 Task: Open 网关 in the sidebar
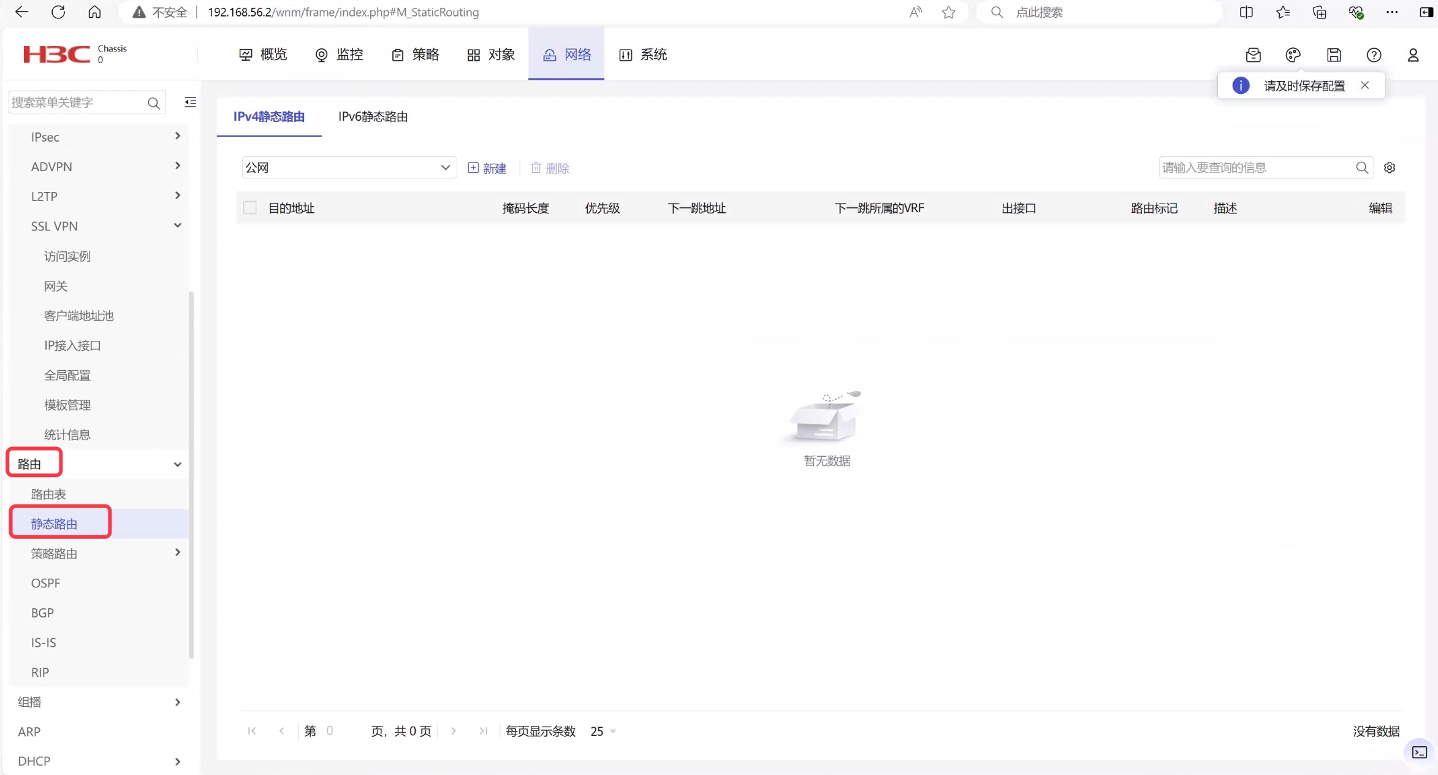click(56, 286)
